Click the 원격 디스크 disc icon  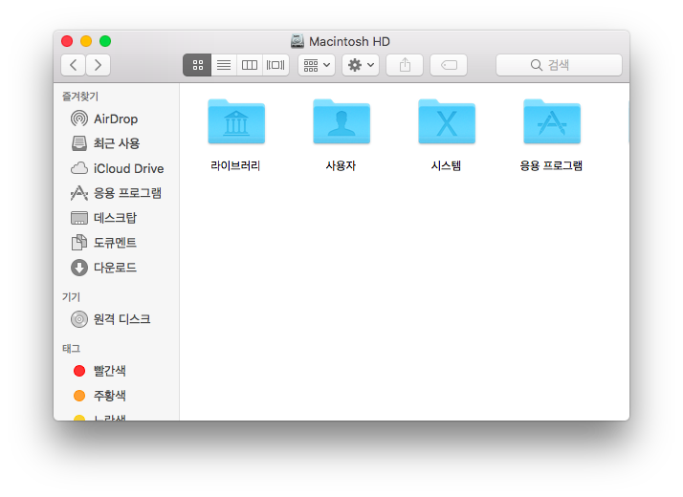(78, 319)
